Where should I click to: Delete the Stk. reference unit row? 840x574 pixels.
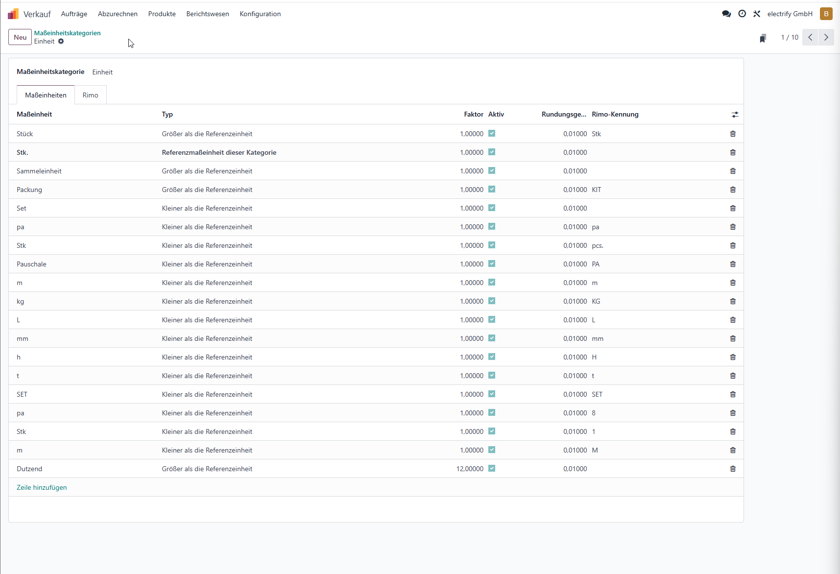click(733, 152)
